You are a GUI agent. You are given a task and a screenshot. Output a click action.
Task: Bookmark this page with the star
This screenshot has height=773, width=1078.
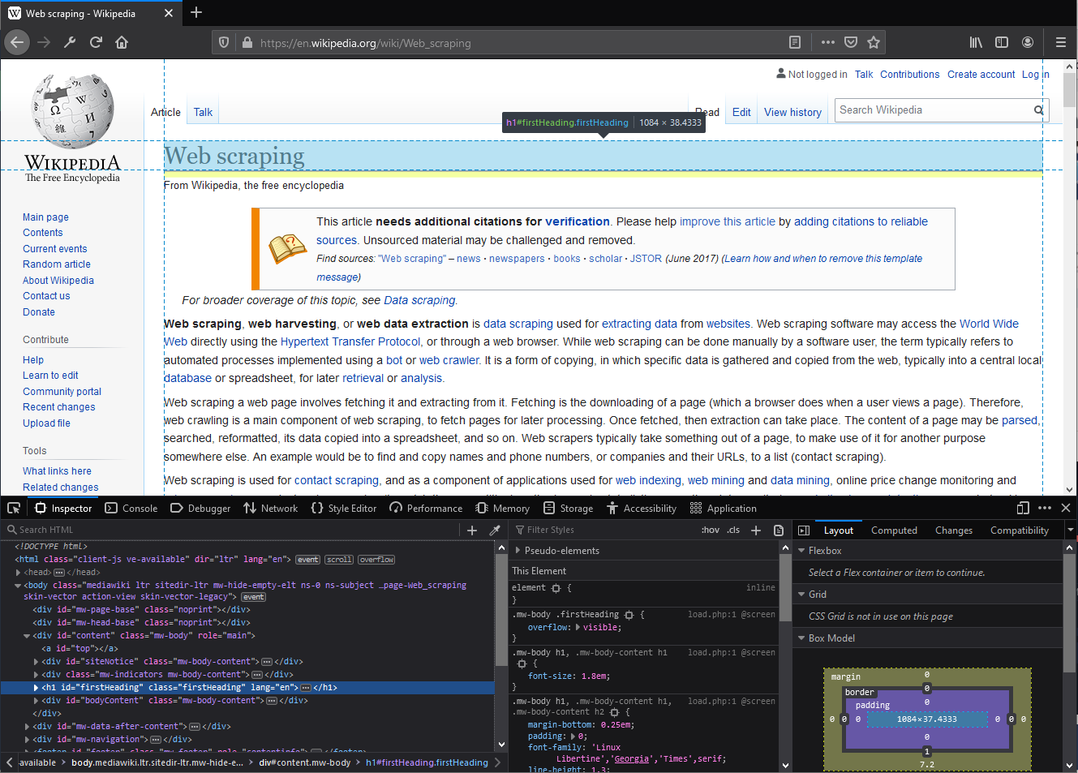pos(874,42)
